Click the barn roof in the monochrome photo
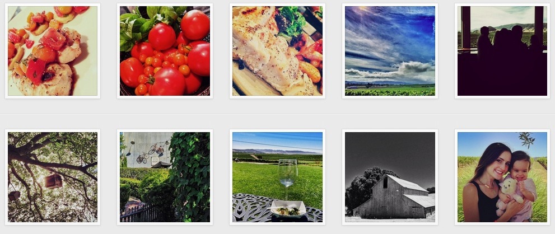The width and height of the screenshot is (555, 234). click(407, 183)
